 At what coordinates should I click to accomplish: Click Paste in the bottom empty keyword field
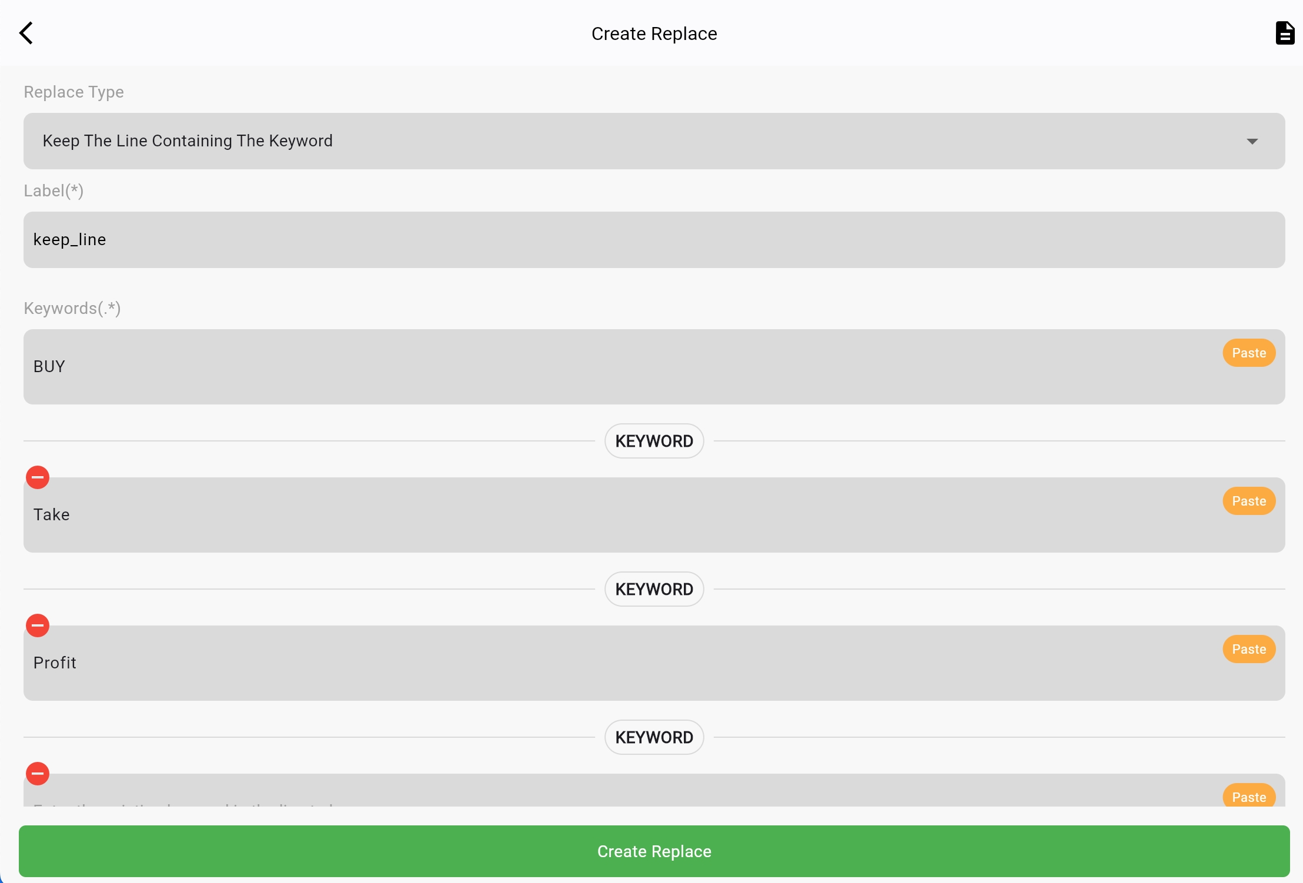point(1248,796)
